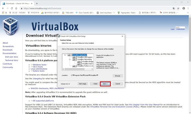
Task: Select VirtualBox Python 2.x tree item
Action: point(85,66)
